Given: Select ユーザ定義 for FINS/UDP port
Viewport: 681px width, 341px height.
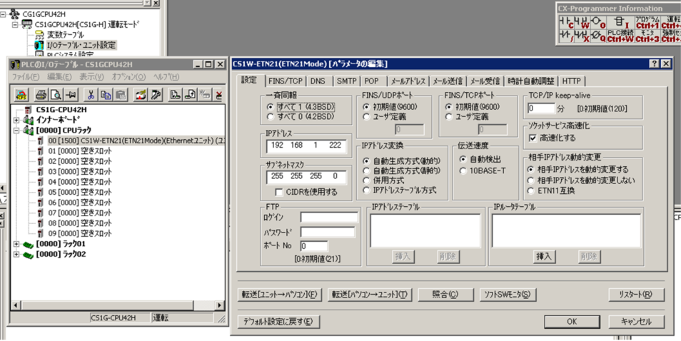Looking at the screenshot, I should (x=367, y=117).
